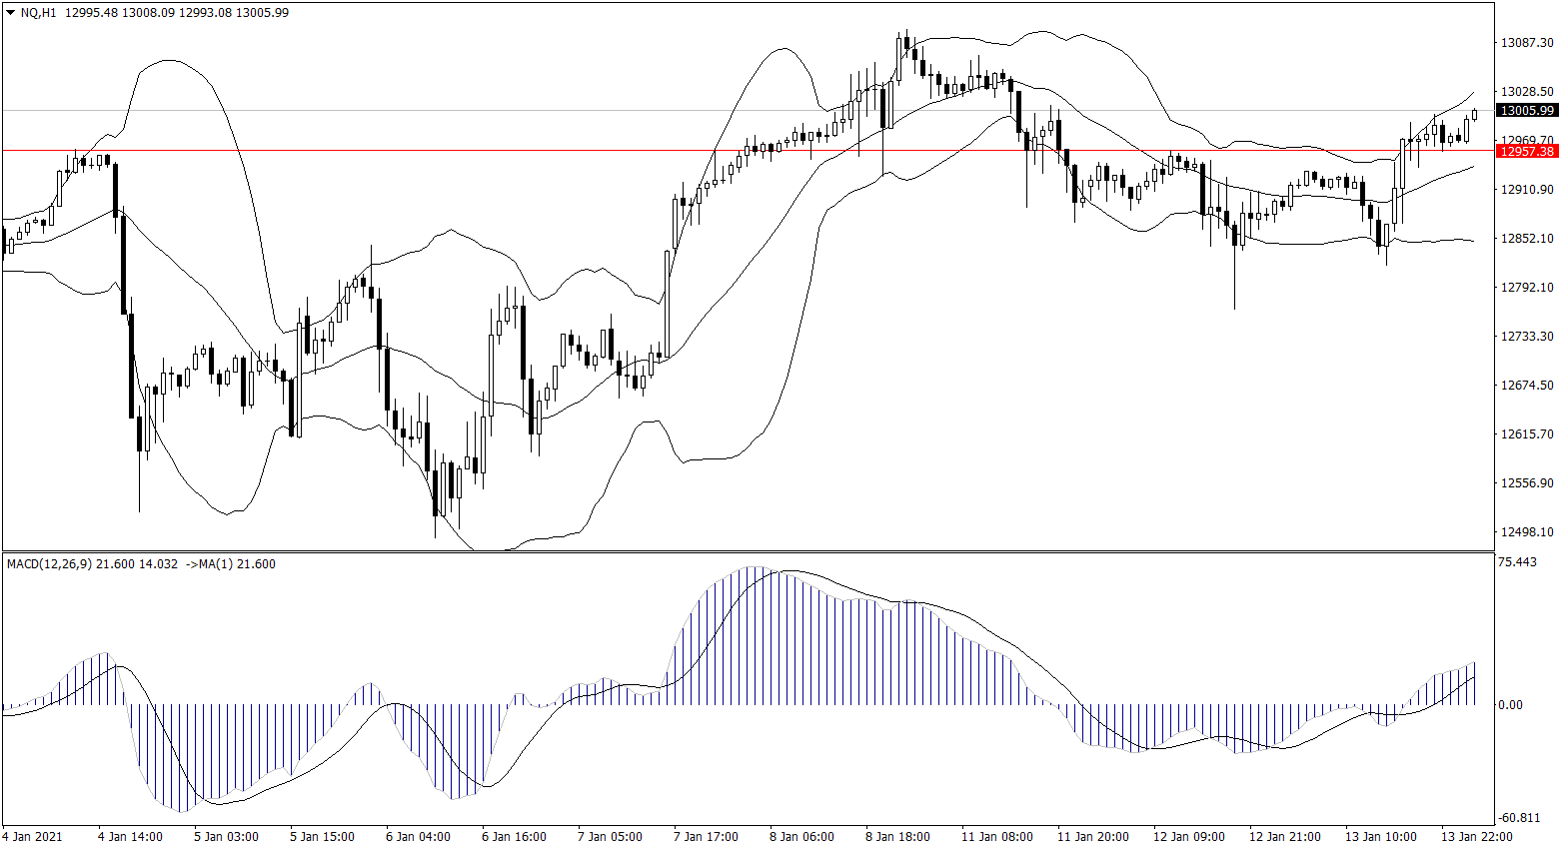Click the -60.811 MACD scale value

[x=1517, y=818]
